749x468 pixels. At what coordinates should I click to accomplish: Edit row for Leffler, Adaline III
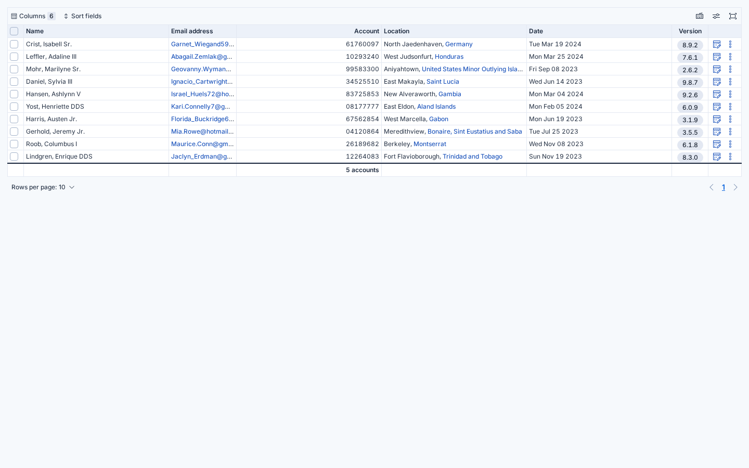pos(717,57)
